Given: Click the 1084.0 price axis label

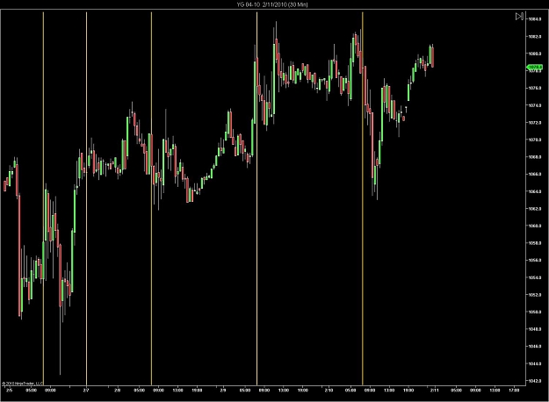Looking at the screenshot, I should pos(535,19).
